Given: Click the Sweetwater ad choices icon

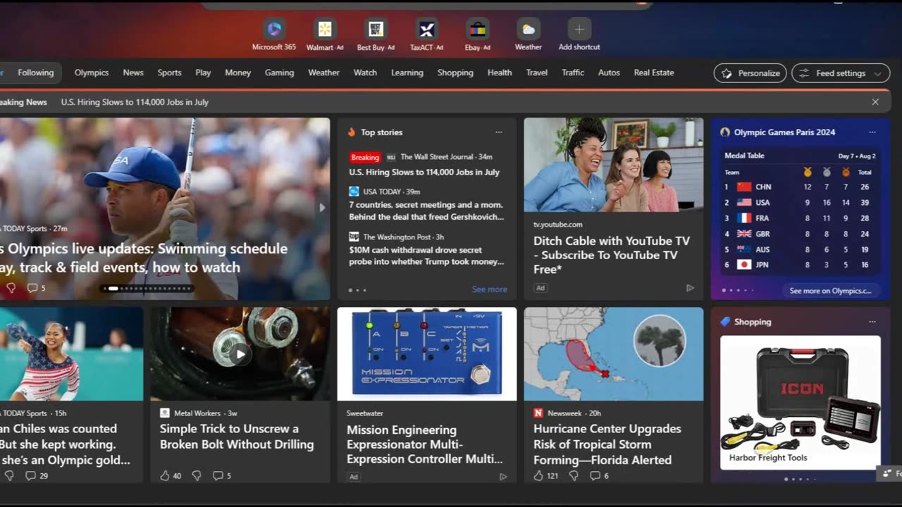Looking at the screenshot, I should coord(503,477).
